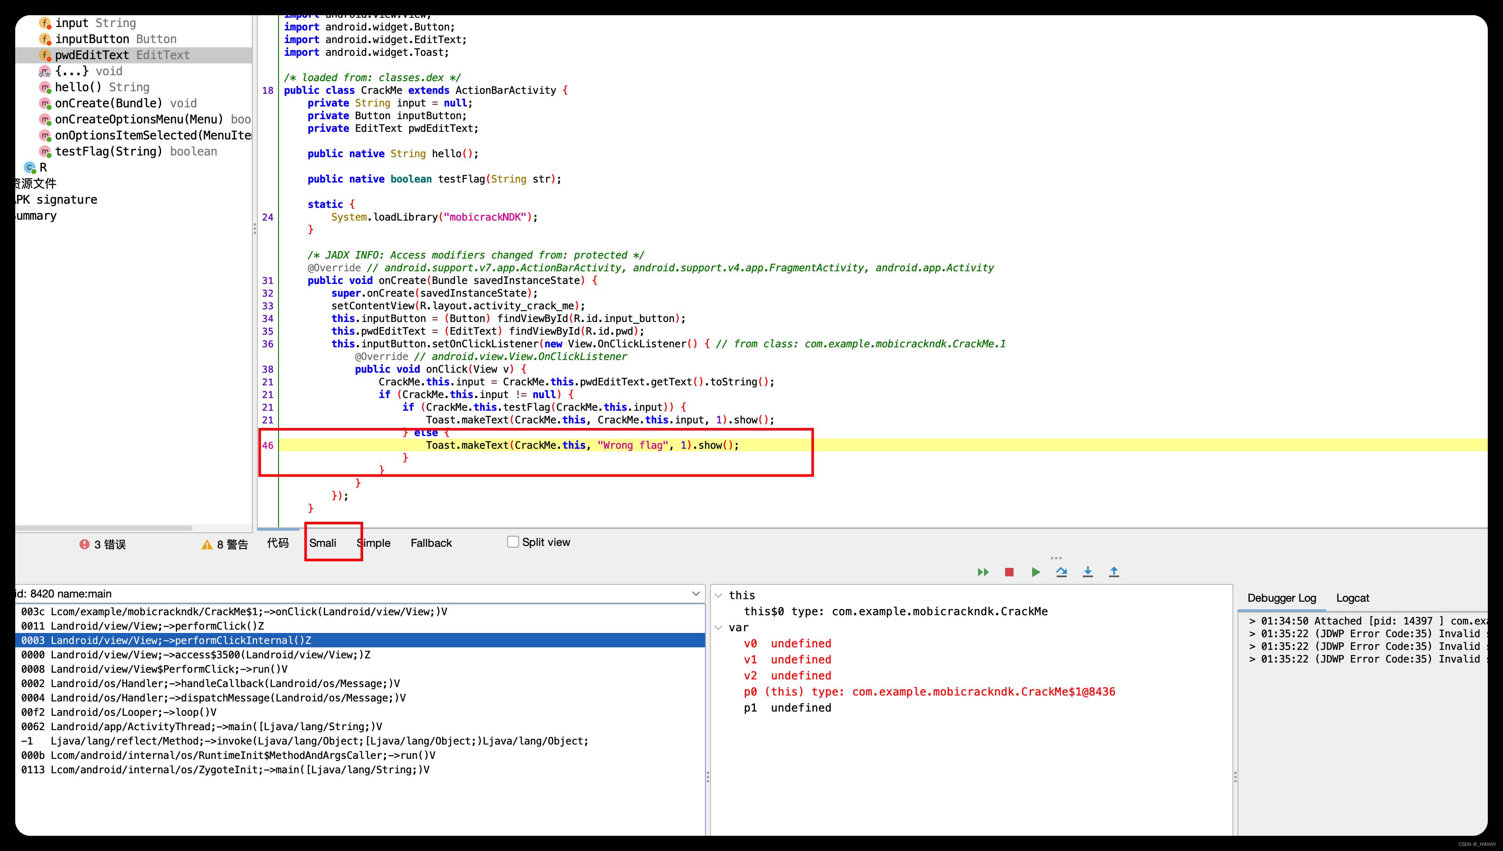Select the testFlag(String) method in tree

[136, 151]
